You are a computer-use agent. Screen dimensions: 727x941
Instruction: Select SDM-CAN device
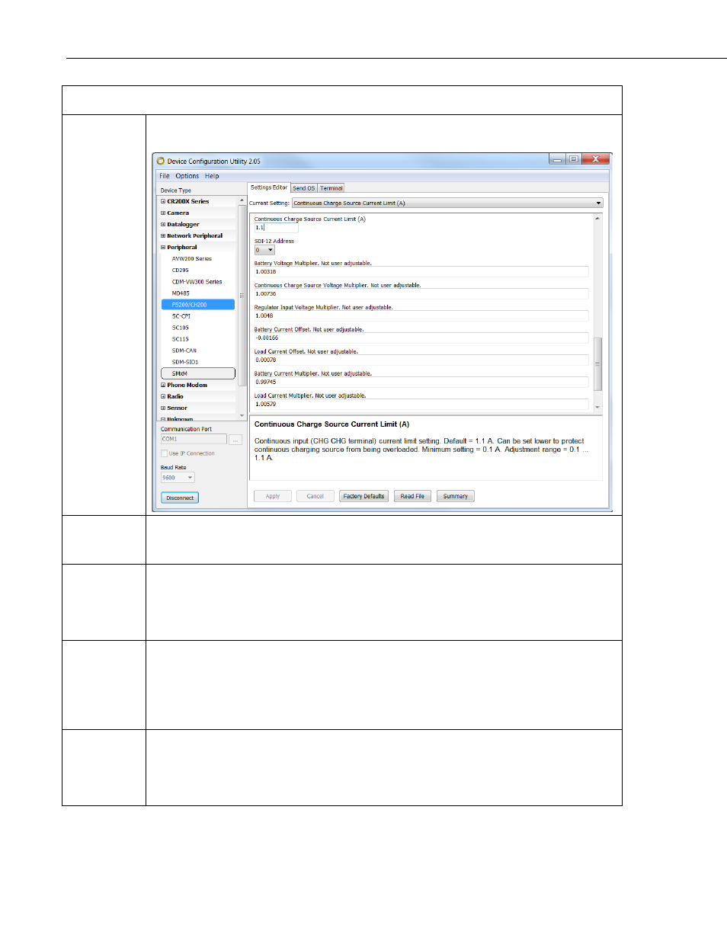pyautogui.click(x=184, y=350)
